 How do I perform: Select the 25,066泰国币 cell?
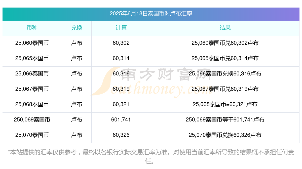(x=32, y=74)
